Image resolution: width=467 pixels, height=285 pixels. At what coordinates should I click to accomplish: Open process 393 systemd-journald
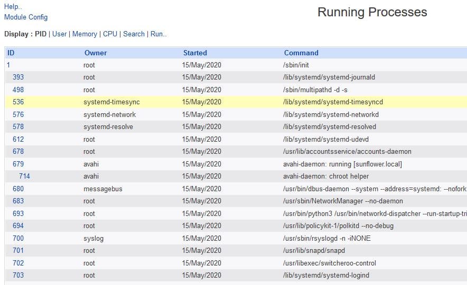pos(18,77)
